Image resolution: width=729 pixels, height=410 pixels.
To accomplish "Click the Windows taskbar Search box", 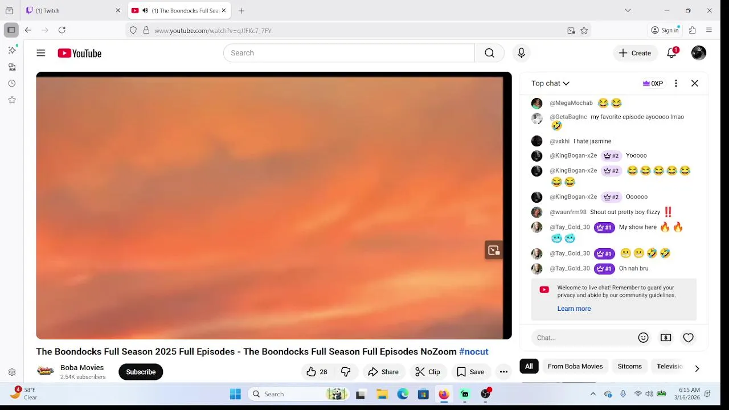I will click(300, 394).
